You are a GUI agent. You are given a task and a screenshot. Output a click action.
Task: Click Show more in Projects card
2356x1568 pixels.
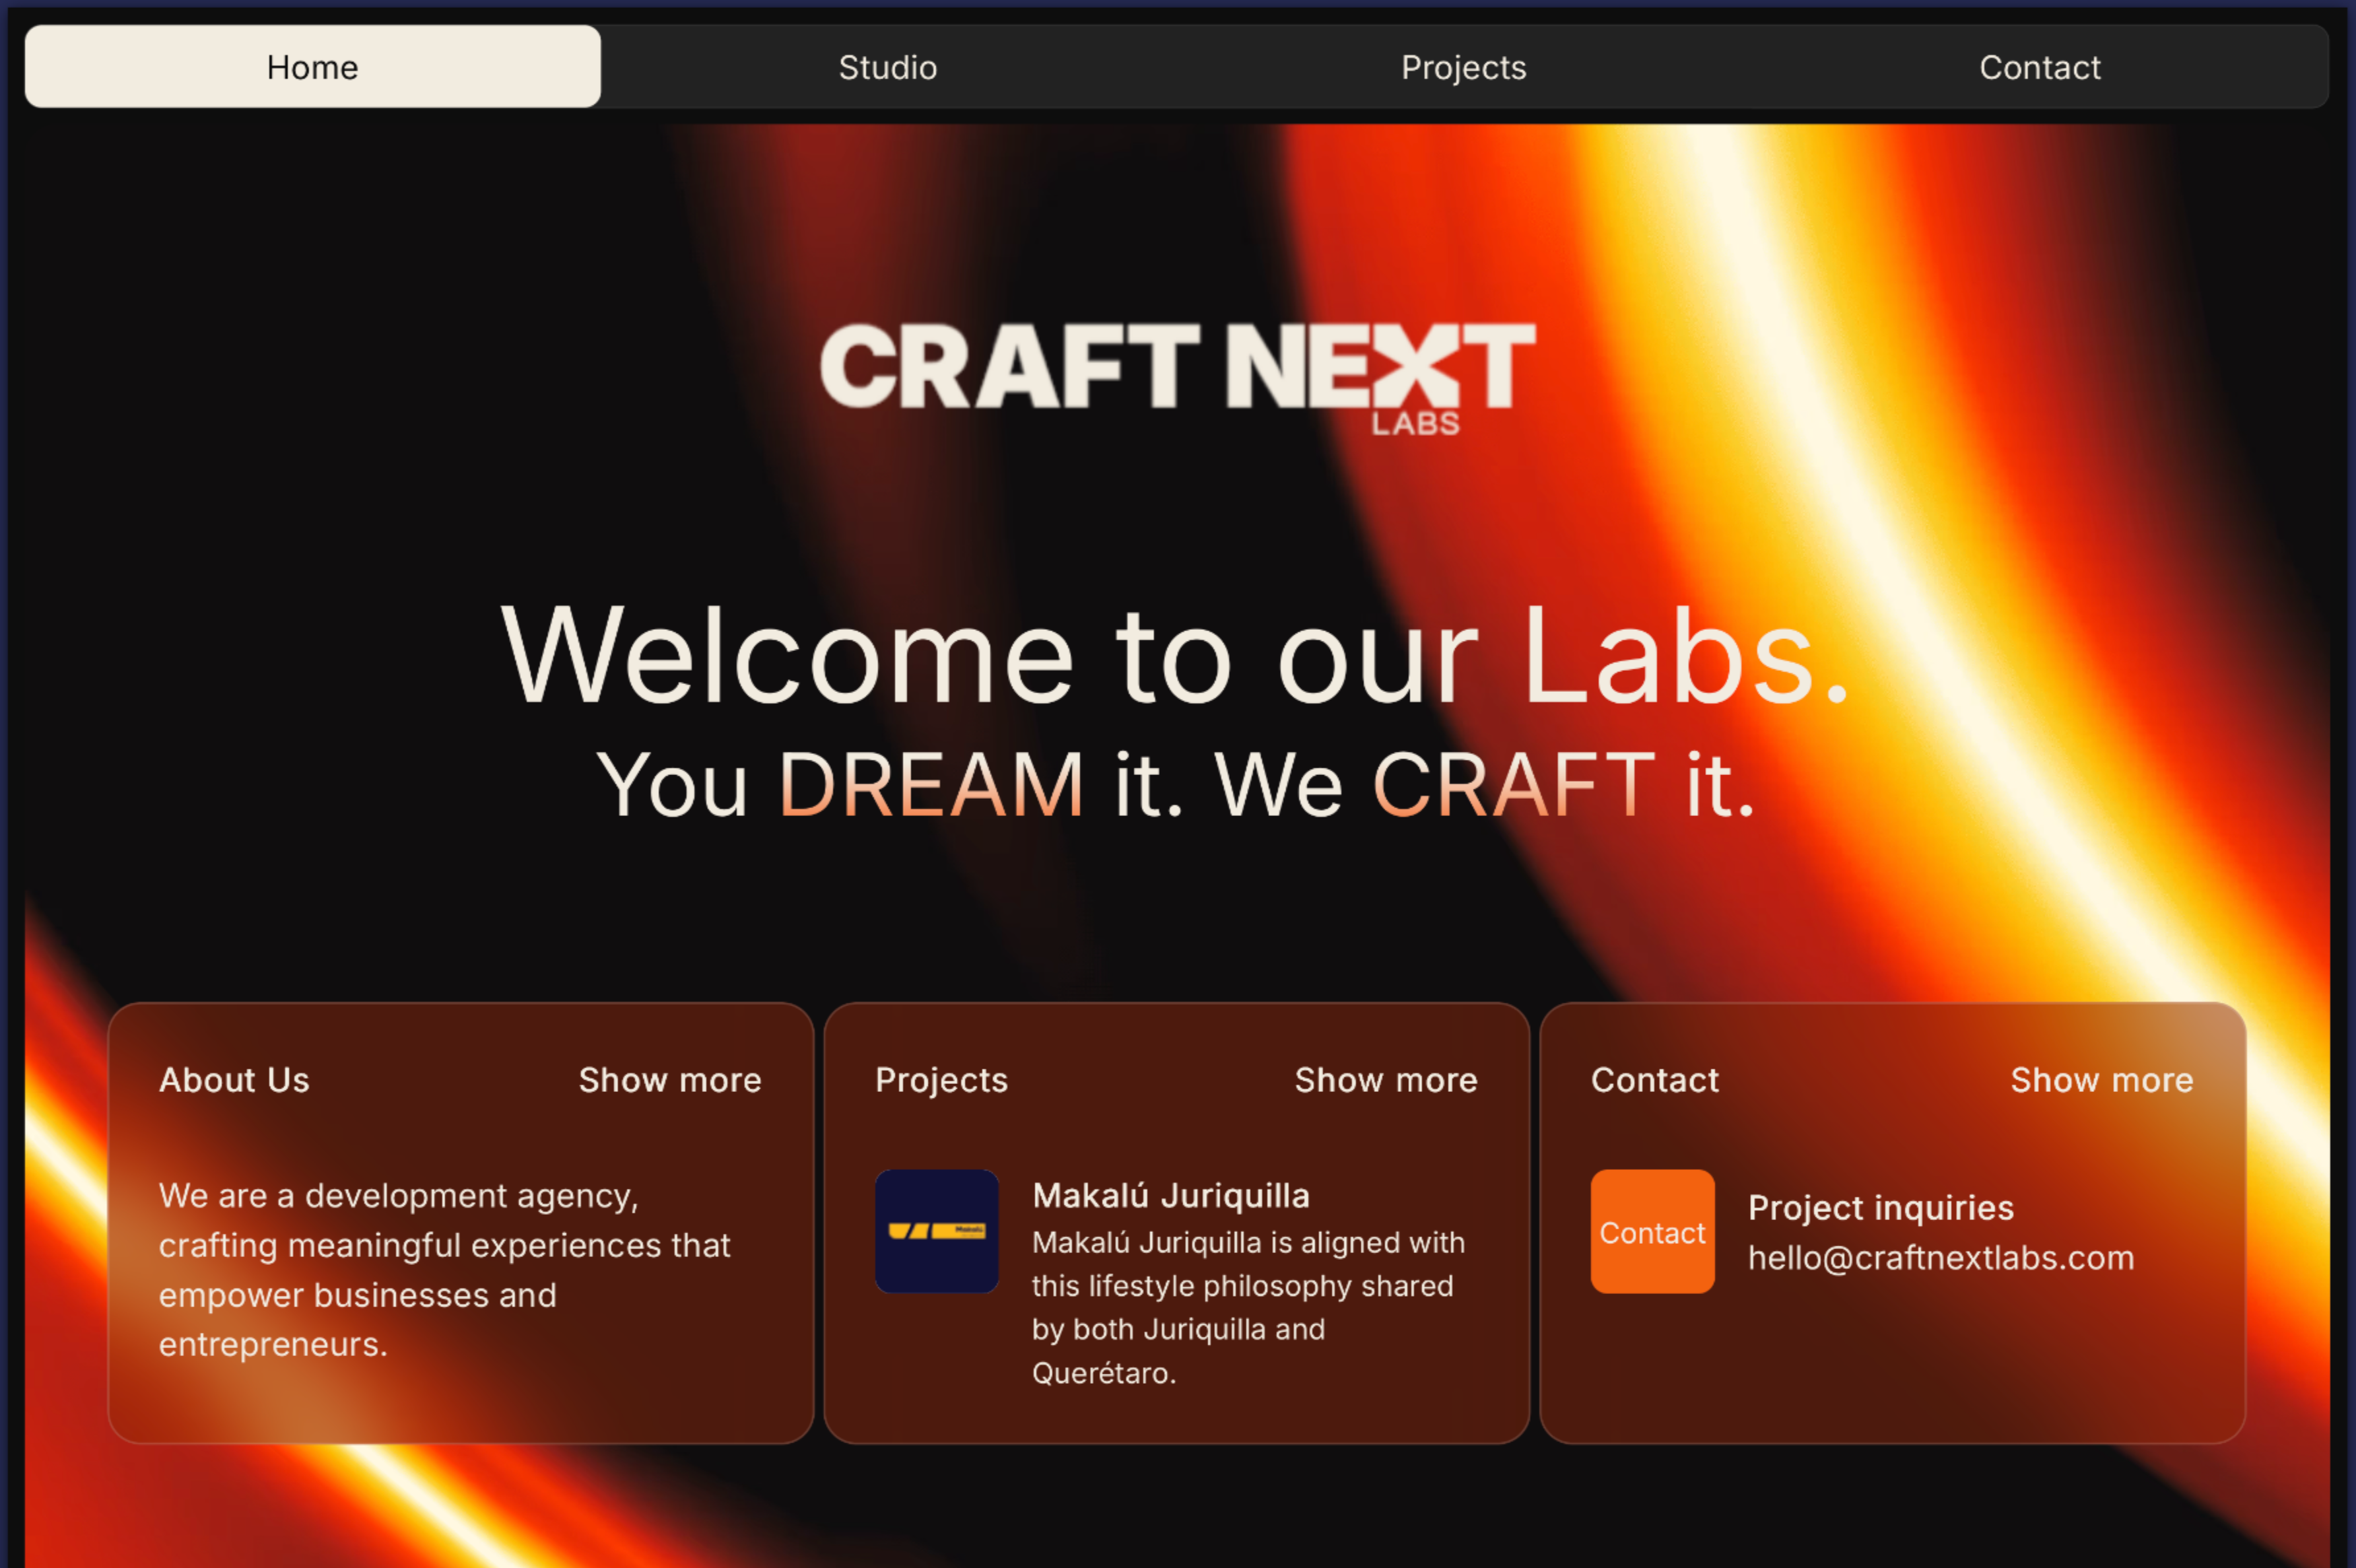[x=1386, y=1080]
